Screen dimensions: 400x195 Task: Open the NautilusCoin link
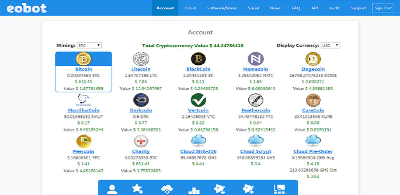tap(84, 110)
